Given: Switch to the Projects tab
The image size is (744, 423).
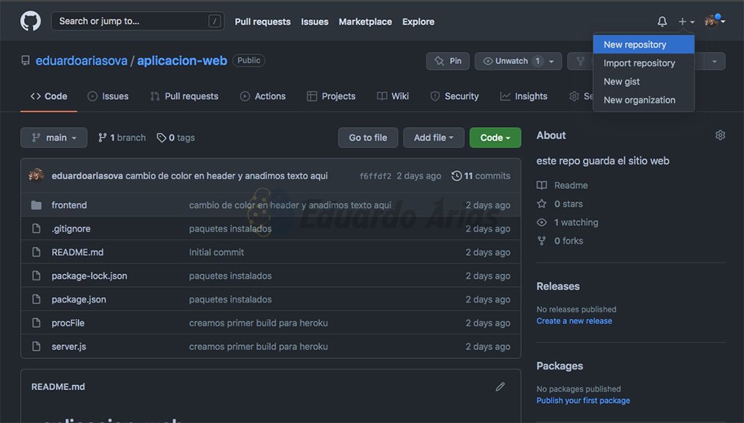Looking at the screenshot, I should point(331,96).
